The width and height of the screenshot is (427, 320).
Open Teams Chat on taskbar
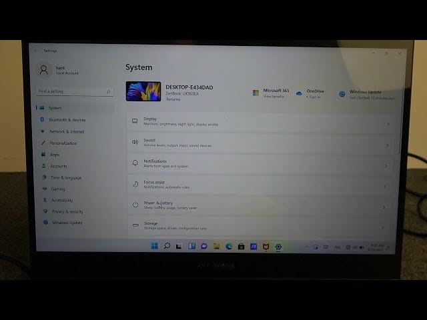pos(203,247)
